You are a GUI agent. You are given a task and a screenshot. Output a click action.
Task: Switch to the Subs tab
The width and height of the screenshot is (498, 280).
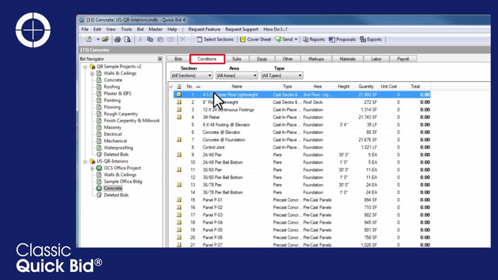237,59
